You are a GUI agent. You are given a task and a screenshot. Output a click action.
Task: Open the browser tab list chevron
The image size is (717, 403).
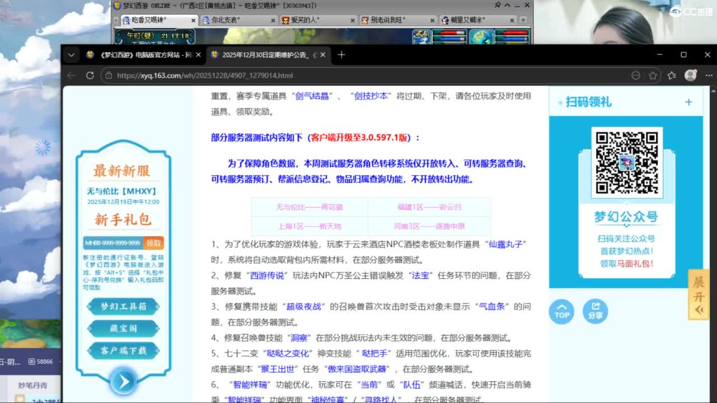pyautogui.click(x=71, y=55)
